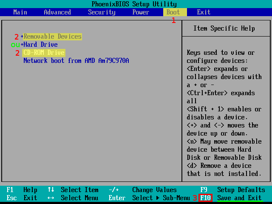This screenshot has width=272, height=204.
Task: Switch to the Advanced tab
Action: point(57,12)
